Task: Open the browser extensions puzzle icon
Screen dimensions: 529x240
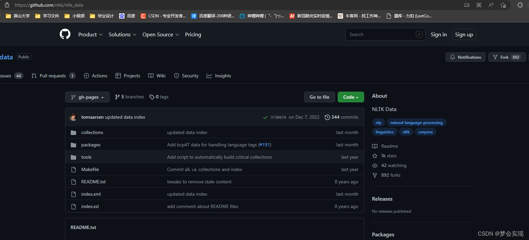Action: click(520, 5)
